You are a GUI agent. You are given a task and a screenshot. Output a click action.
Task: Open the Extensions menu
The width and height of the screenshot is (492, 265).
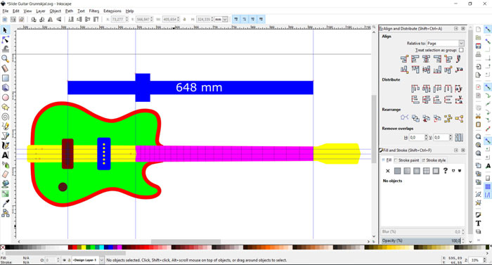click(112, 11)
